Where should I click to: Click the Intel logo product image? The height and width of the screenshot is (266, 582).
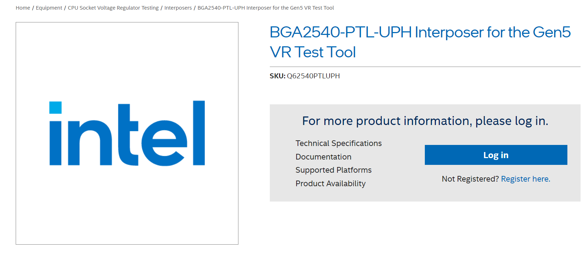tap(127, 133)
